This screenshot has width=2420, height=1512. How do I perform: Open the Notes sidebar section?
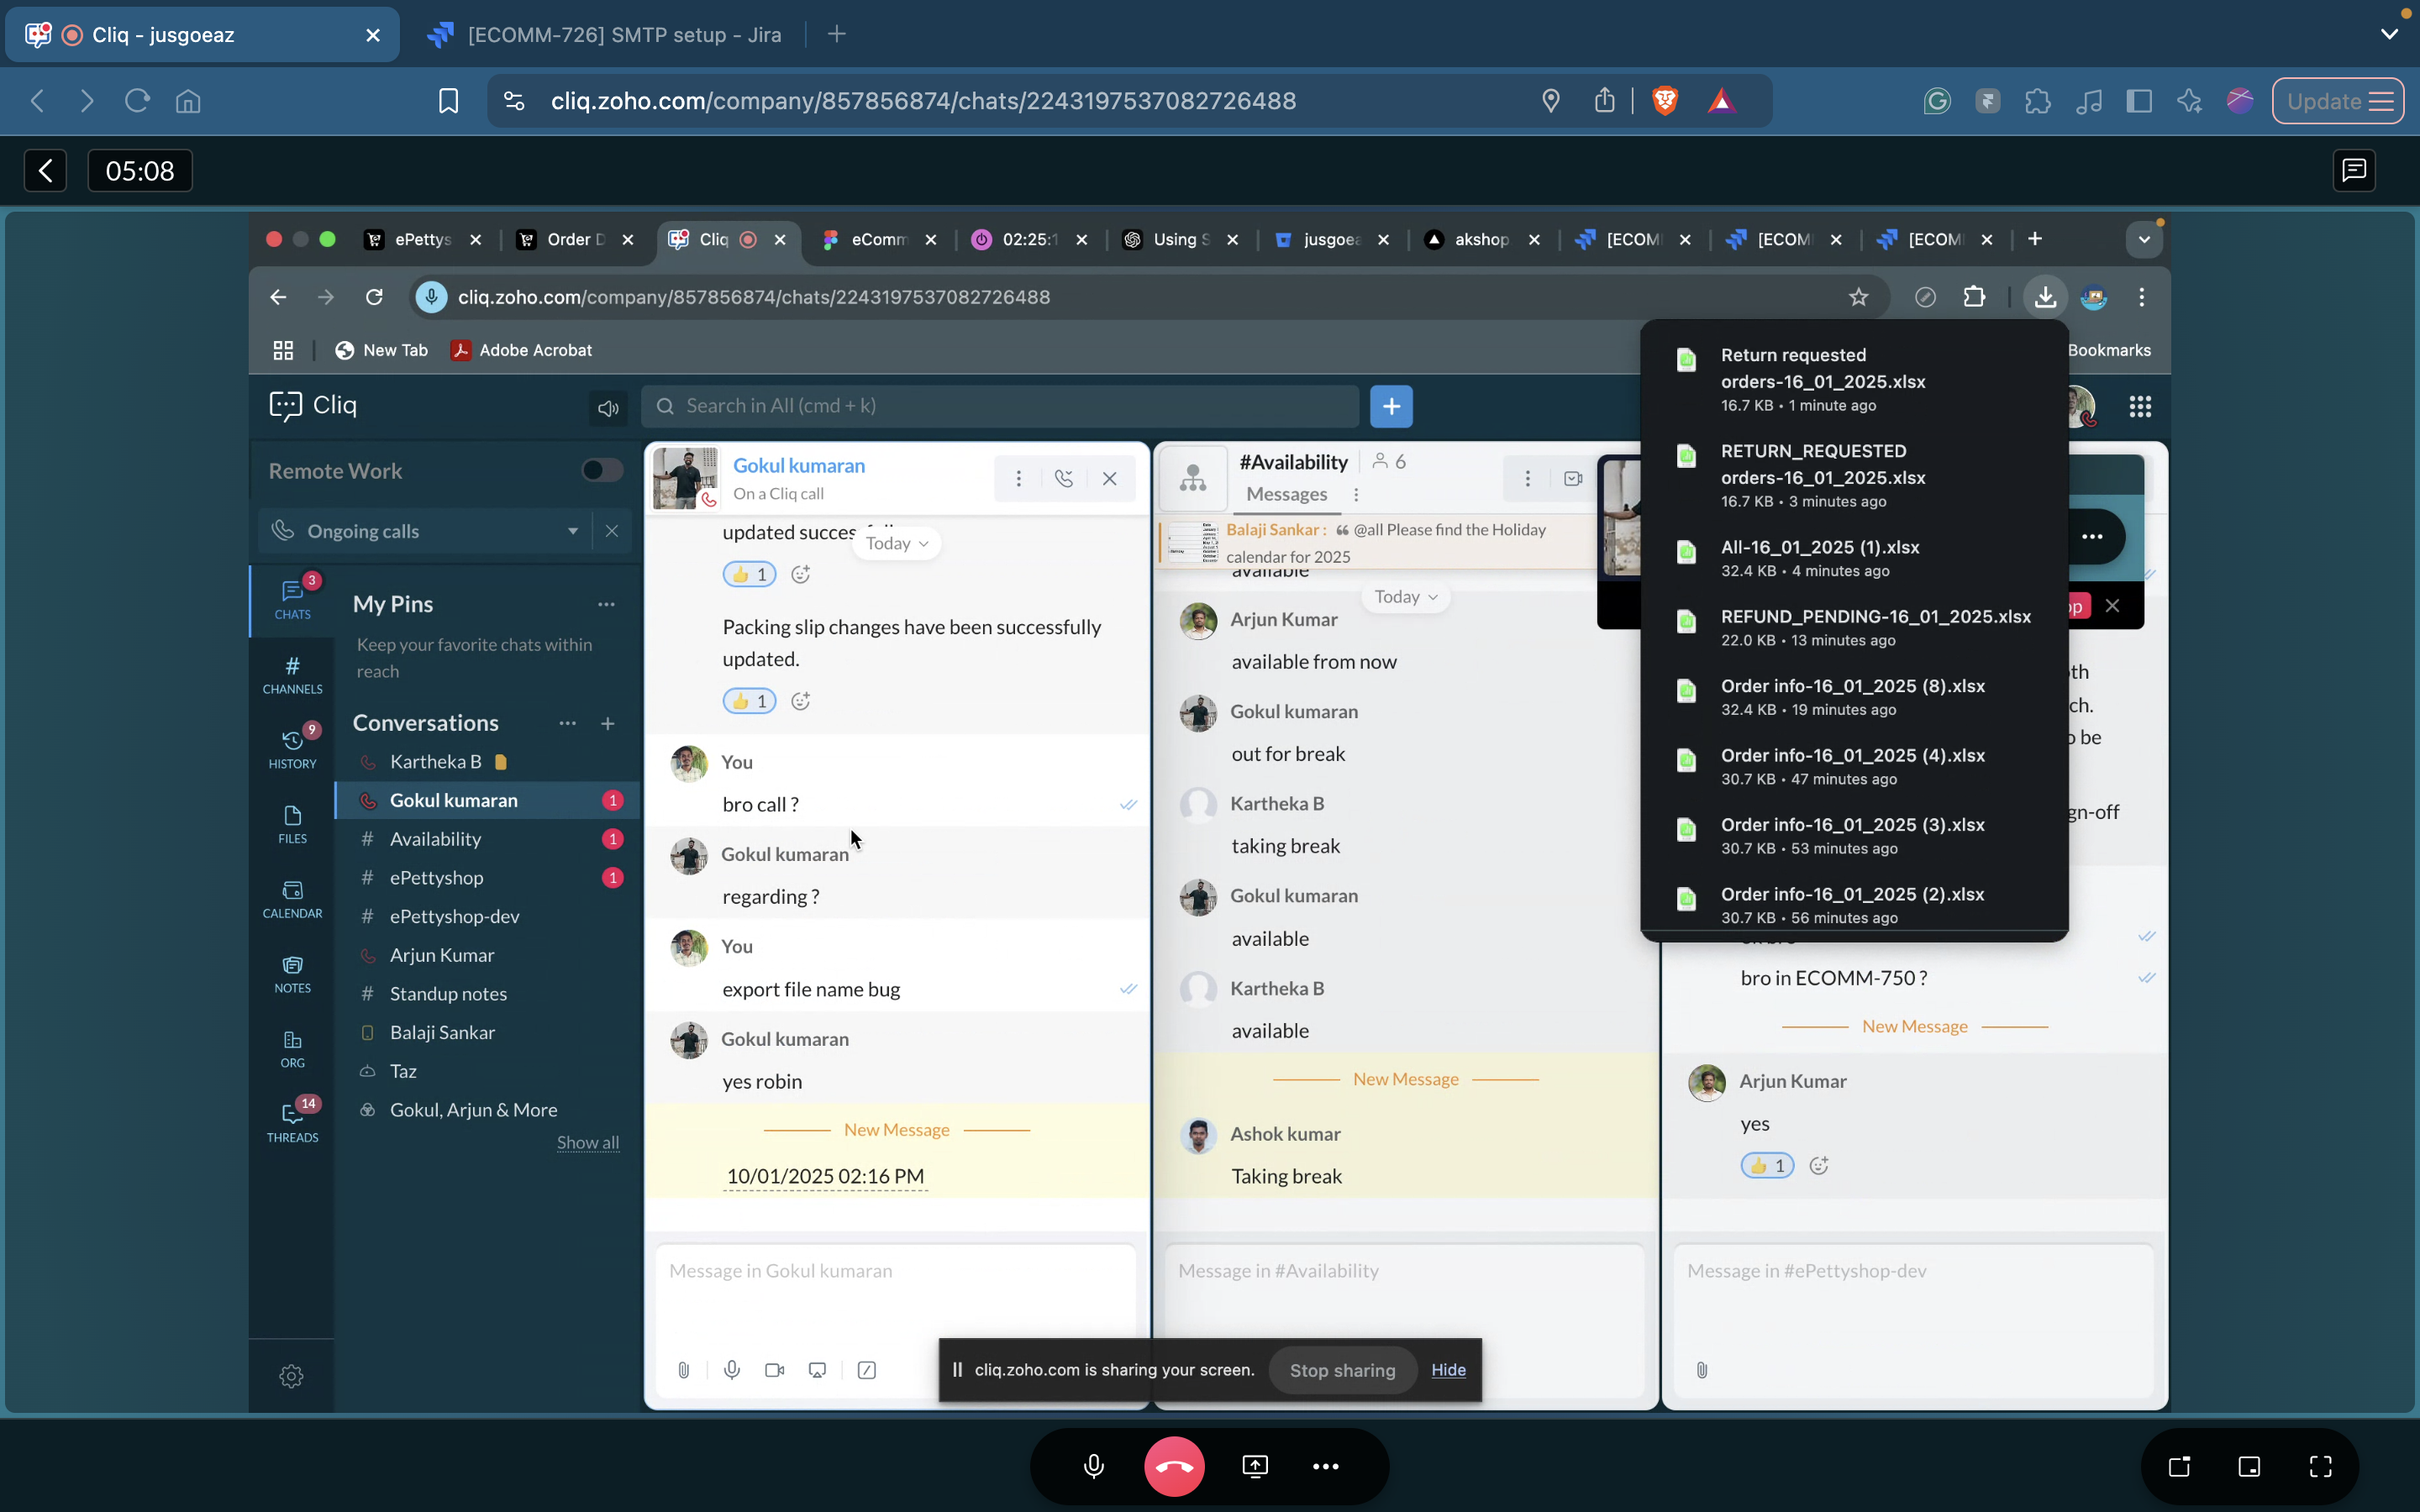pyautogui.click(x=292, y=974)
